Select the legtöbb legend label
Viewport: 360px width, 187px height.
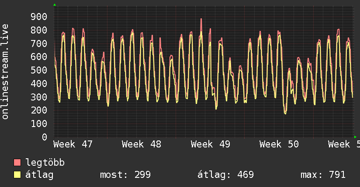pyautogui.click(x=45, y=163)
